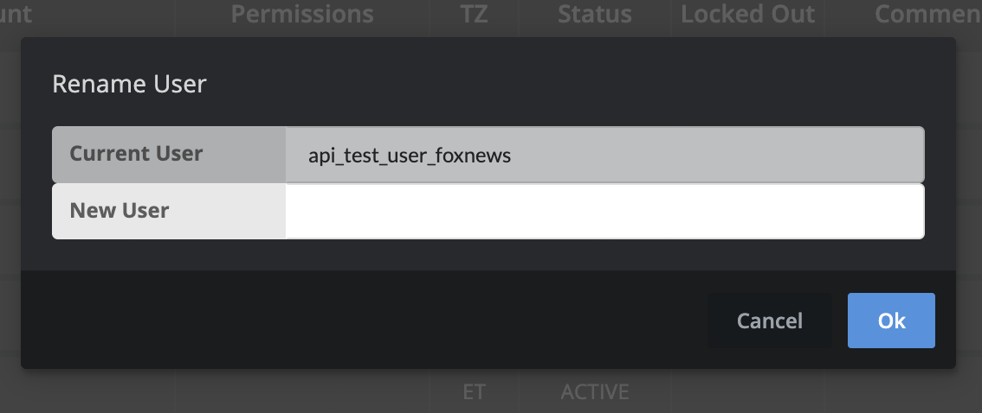This screenshot has height=413, width=982.
Task: Click the Permissions column header
Action: tap(302, 14)
